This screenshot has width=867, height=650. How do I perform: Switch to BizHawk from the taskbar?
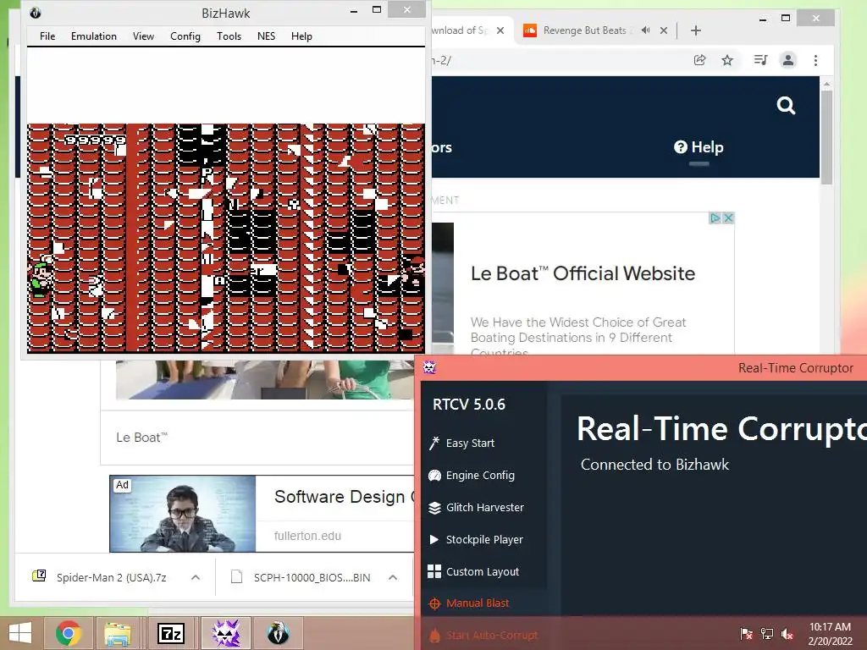point(278,633)
